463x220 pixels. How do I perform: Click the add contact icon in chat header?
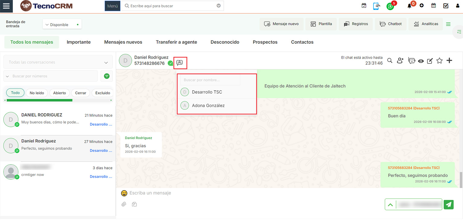pyautogui.click(x=400, y=61)
